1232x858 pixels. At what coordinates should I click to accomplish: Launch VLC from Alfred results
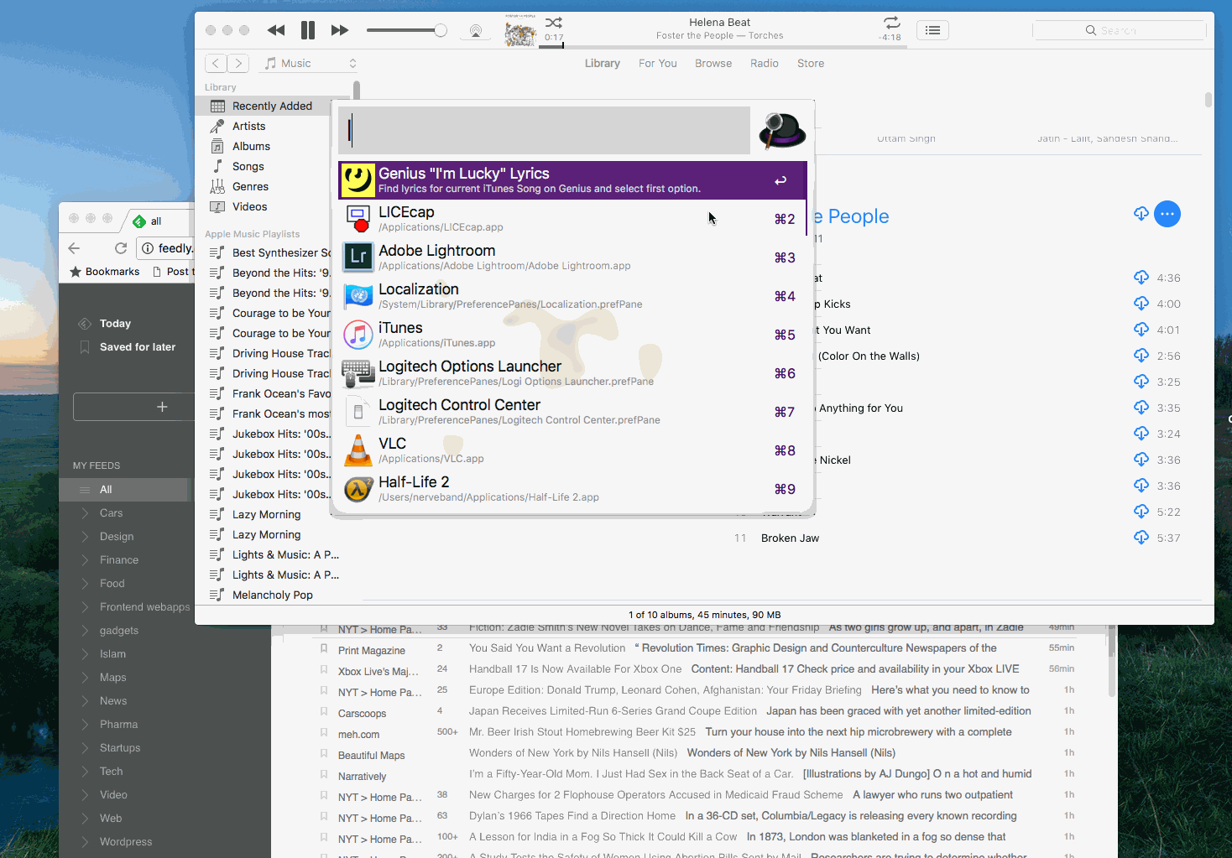(572, 450)
